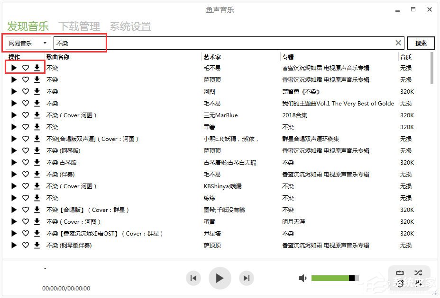The image size is (440, 298).
Task: Download 不染（钢琴版）track
Action: [37, 150]
